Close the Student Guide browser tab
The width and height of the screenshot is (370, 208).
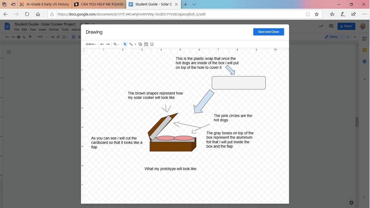[x=177, y=4]
